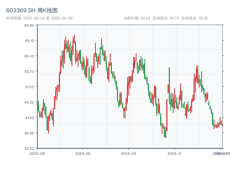Screen dimensions: 247x185
Task: Click y-axis label 60.43
Action: click(29, 56)
